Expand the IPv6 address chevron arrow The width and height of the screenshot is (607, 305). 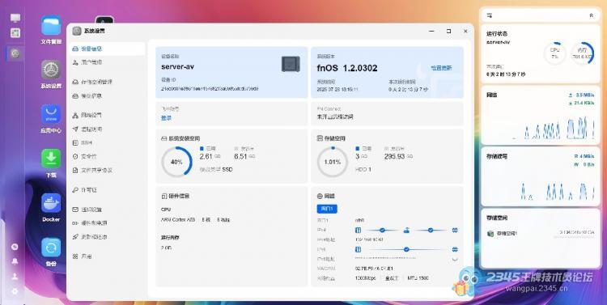click(x=455, y=260)
